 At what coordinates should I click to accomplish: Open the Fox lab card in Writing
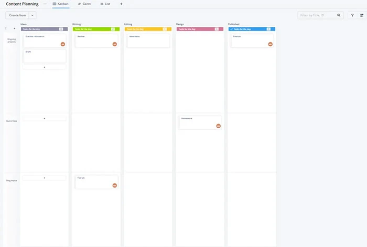click(x=96, y=182)
